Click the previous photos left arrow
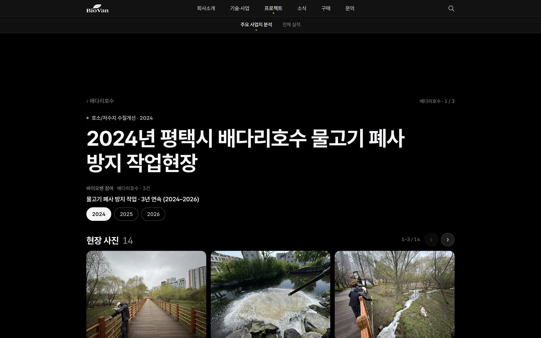 pyautogui.click(x=431, y=239)
